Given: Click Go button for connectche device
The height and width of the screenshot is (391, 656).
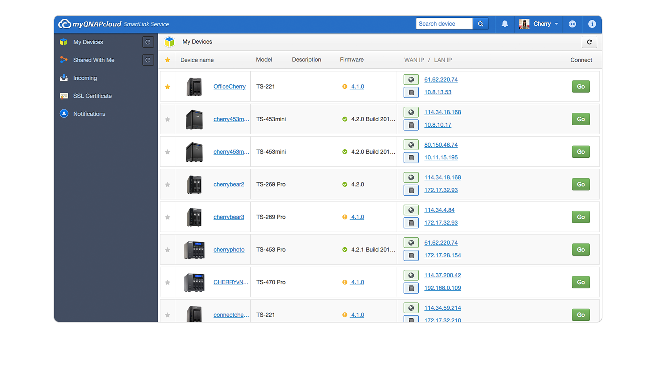Looking at the screenshot, I should 581,315.
